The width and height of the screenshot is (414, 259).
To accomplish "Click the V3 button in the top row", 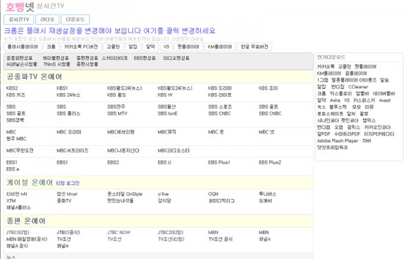I will coord(166,47).
